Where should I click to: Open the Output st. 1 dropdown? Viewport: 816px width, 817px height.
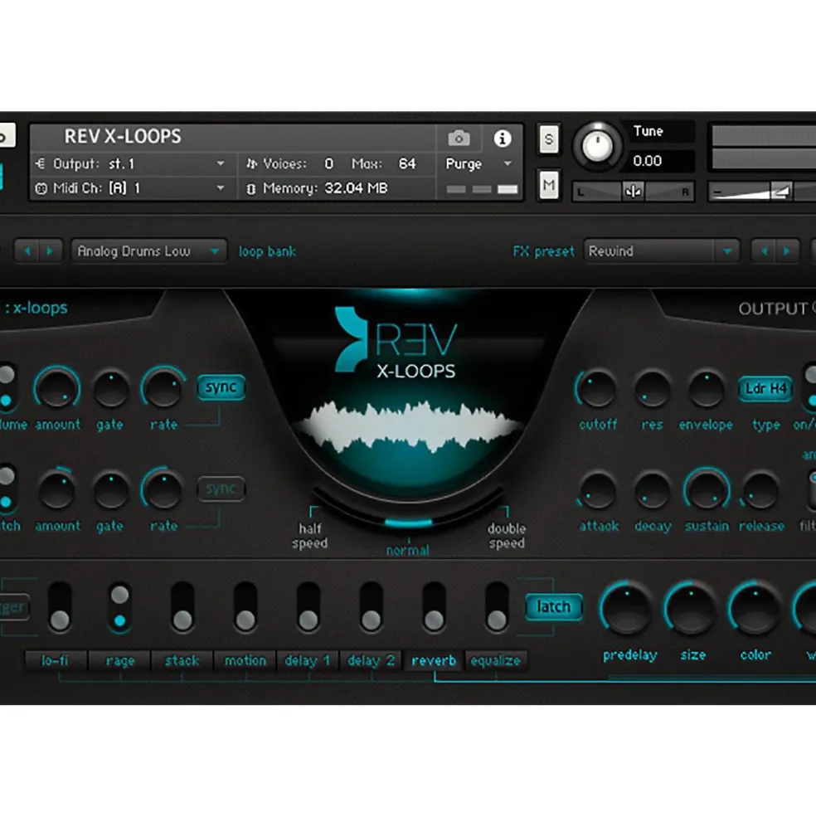point(130,163)
